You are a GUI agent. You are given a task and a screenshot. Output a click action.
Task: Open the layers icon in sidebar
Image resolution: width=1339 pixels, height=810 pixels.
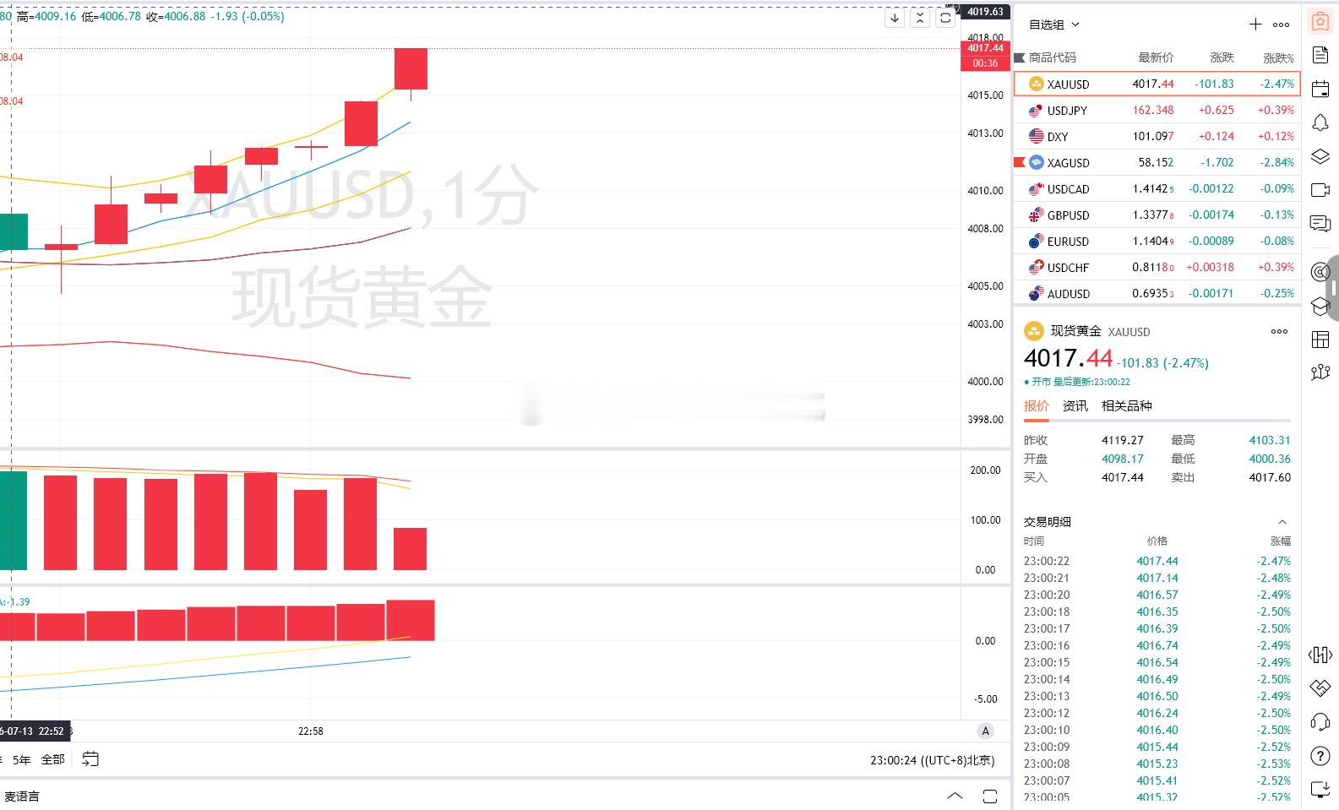1320,156
